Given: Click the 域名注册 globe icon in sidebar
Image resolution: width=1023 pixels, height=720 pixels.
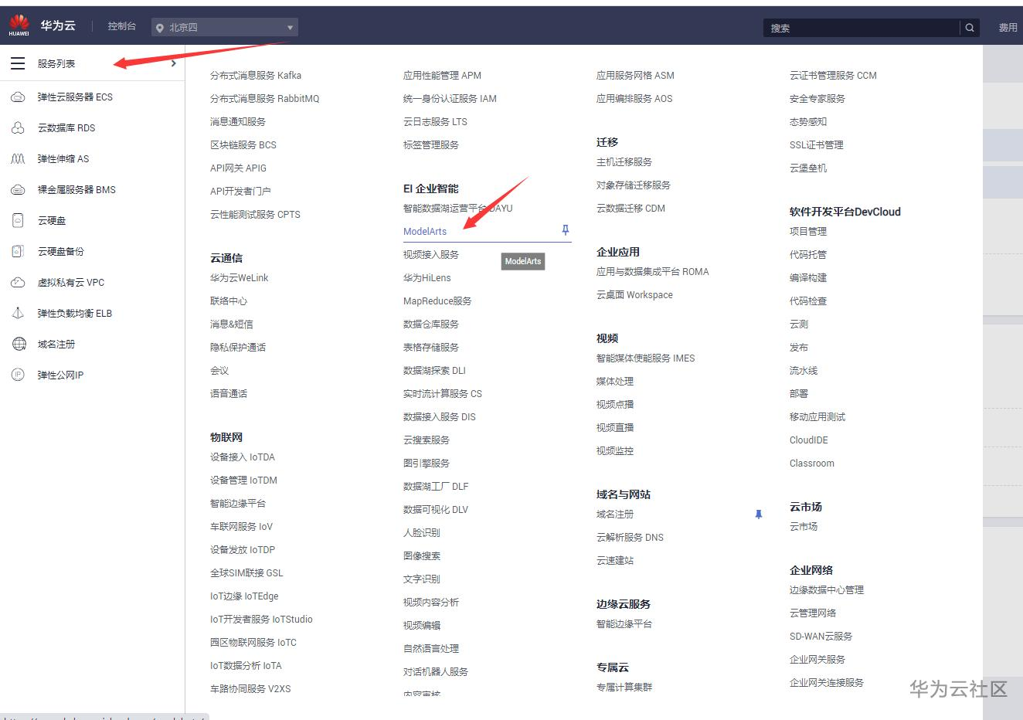Looking at the screenshot, I should pyautogui.click(x=19, y=344).
